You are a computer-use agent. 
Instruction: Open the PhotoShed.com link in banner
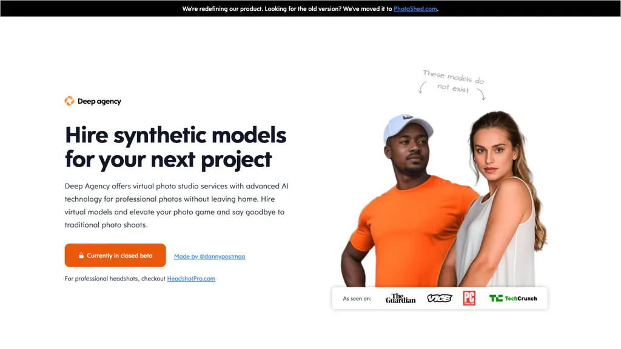pyautogui.click(x=415, y=8)
